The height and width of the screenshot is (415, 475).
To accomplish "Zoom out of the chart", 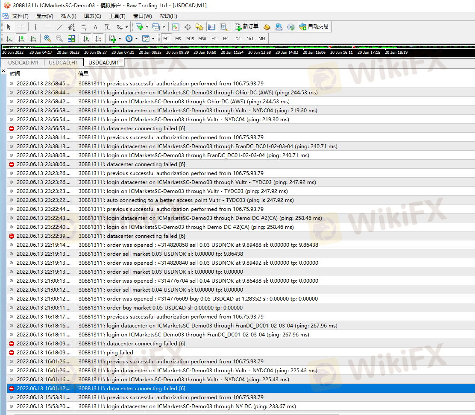I will pyautogui.click(x=59, y=38).
